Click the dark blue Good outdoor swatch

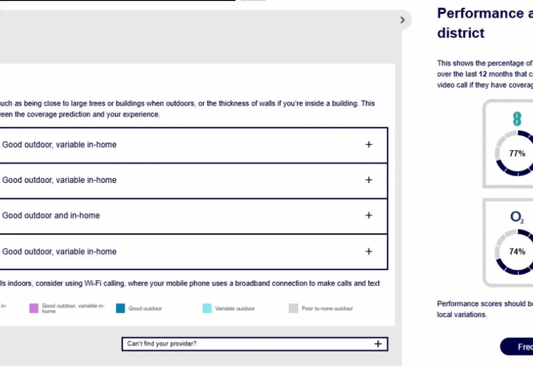[120, 308]
